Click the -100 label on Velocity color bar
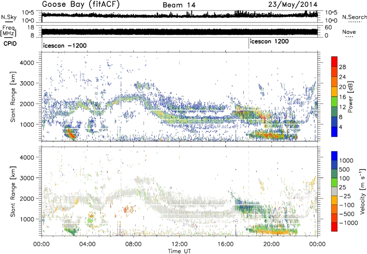The image size is (367, 254). click(x=347, y=205)
